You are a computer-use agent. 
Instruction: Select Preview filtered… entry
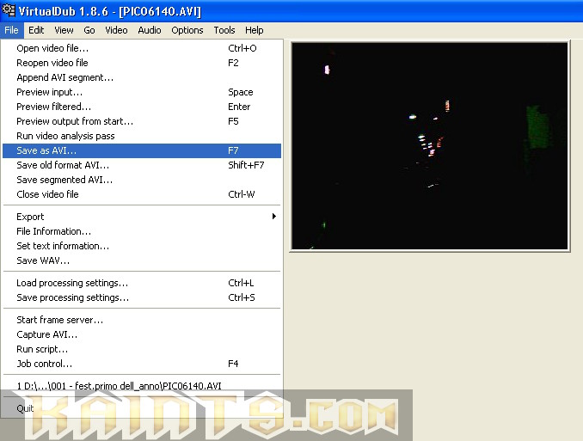(142, 107)
